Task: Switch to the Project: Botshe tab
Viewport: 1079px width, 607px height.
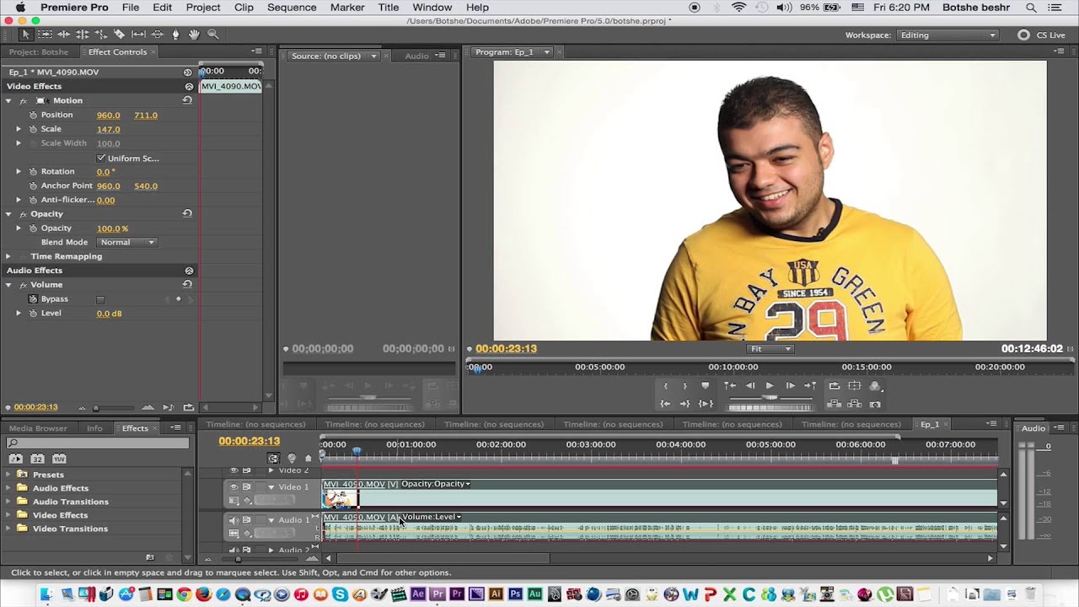Action: [x=39, y=52]
